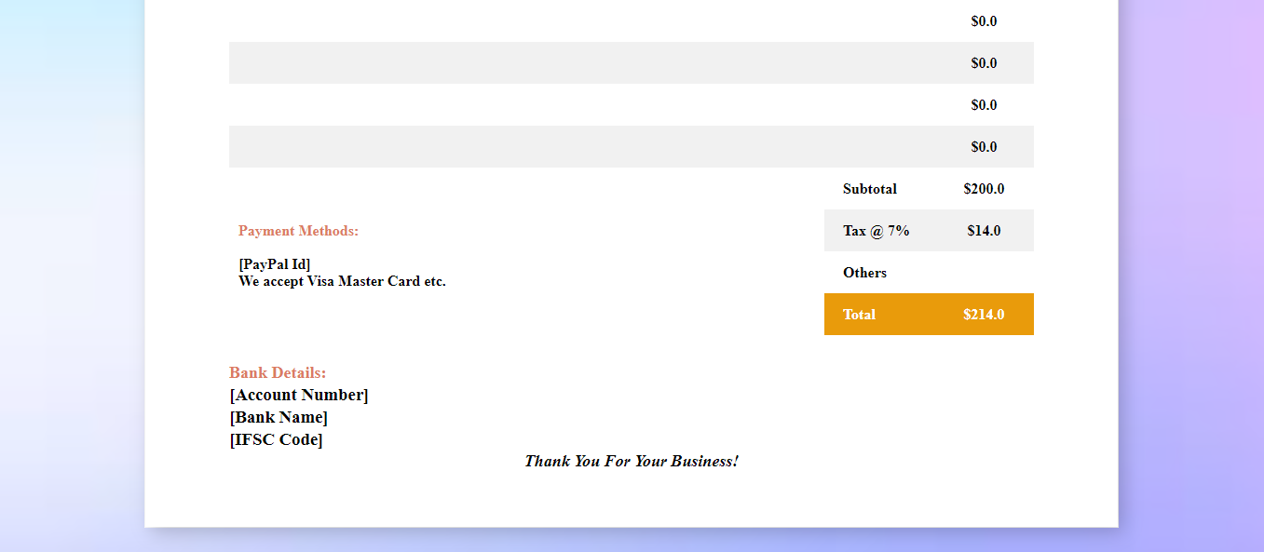Viewport: 1264px width, 552px height.
Task: Click the second shaded $0.0 row
Action: point(985,62)
